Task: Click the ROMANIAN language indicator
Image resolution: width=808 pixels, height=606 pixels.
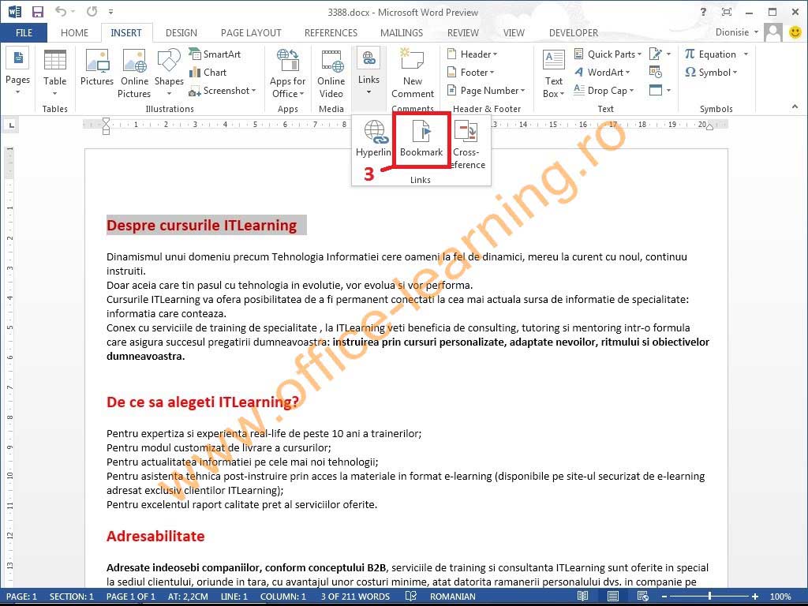Action: click(x=452, y=597)
